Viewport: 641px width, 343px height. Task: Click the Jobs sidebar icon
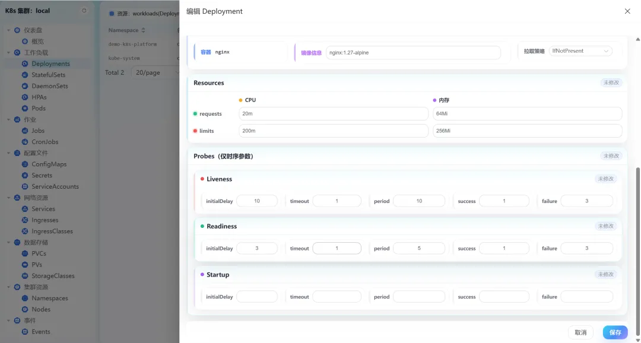(x=25, y=131)
